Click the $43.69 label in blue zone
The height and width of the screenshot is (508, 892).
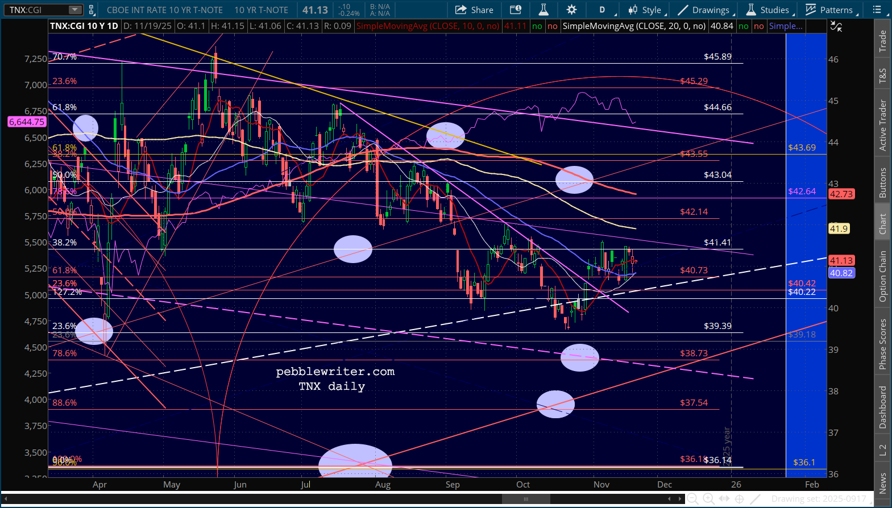click(x=802, y=148)
